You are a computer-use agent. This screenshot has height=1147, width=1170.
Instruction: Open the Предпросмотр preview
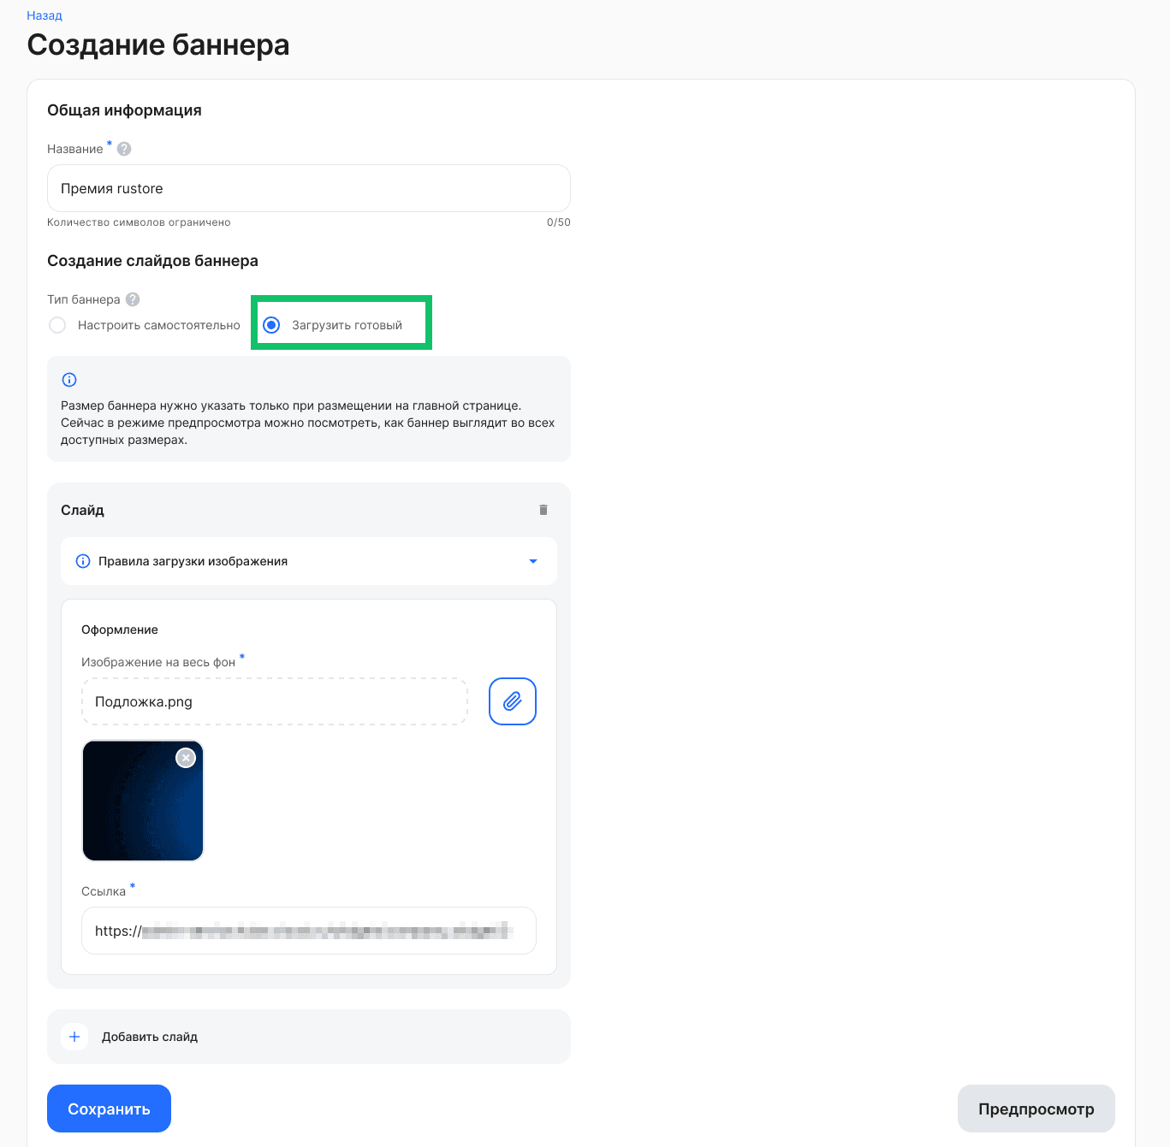click(x=1036, y=1109)
